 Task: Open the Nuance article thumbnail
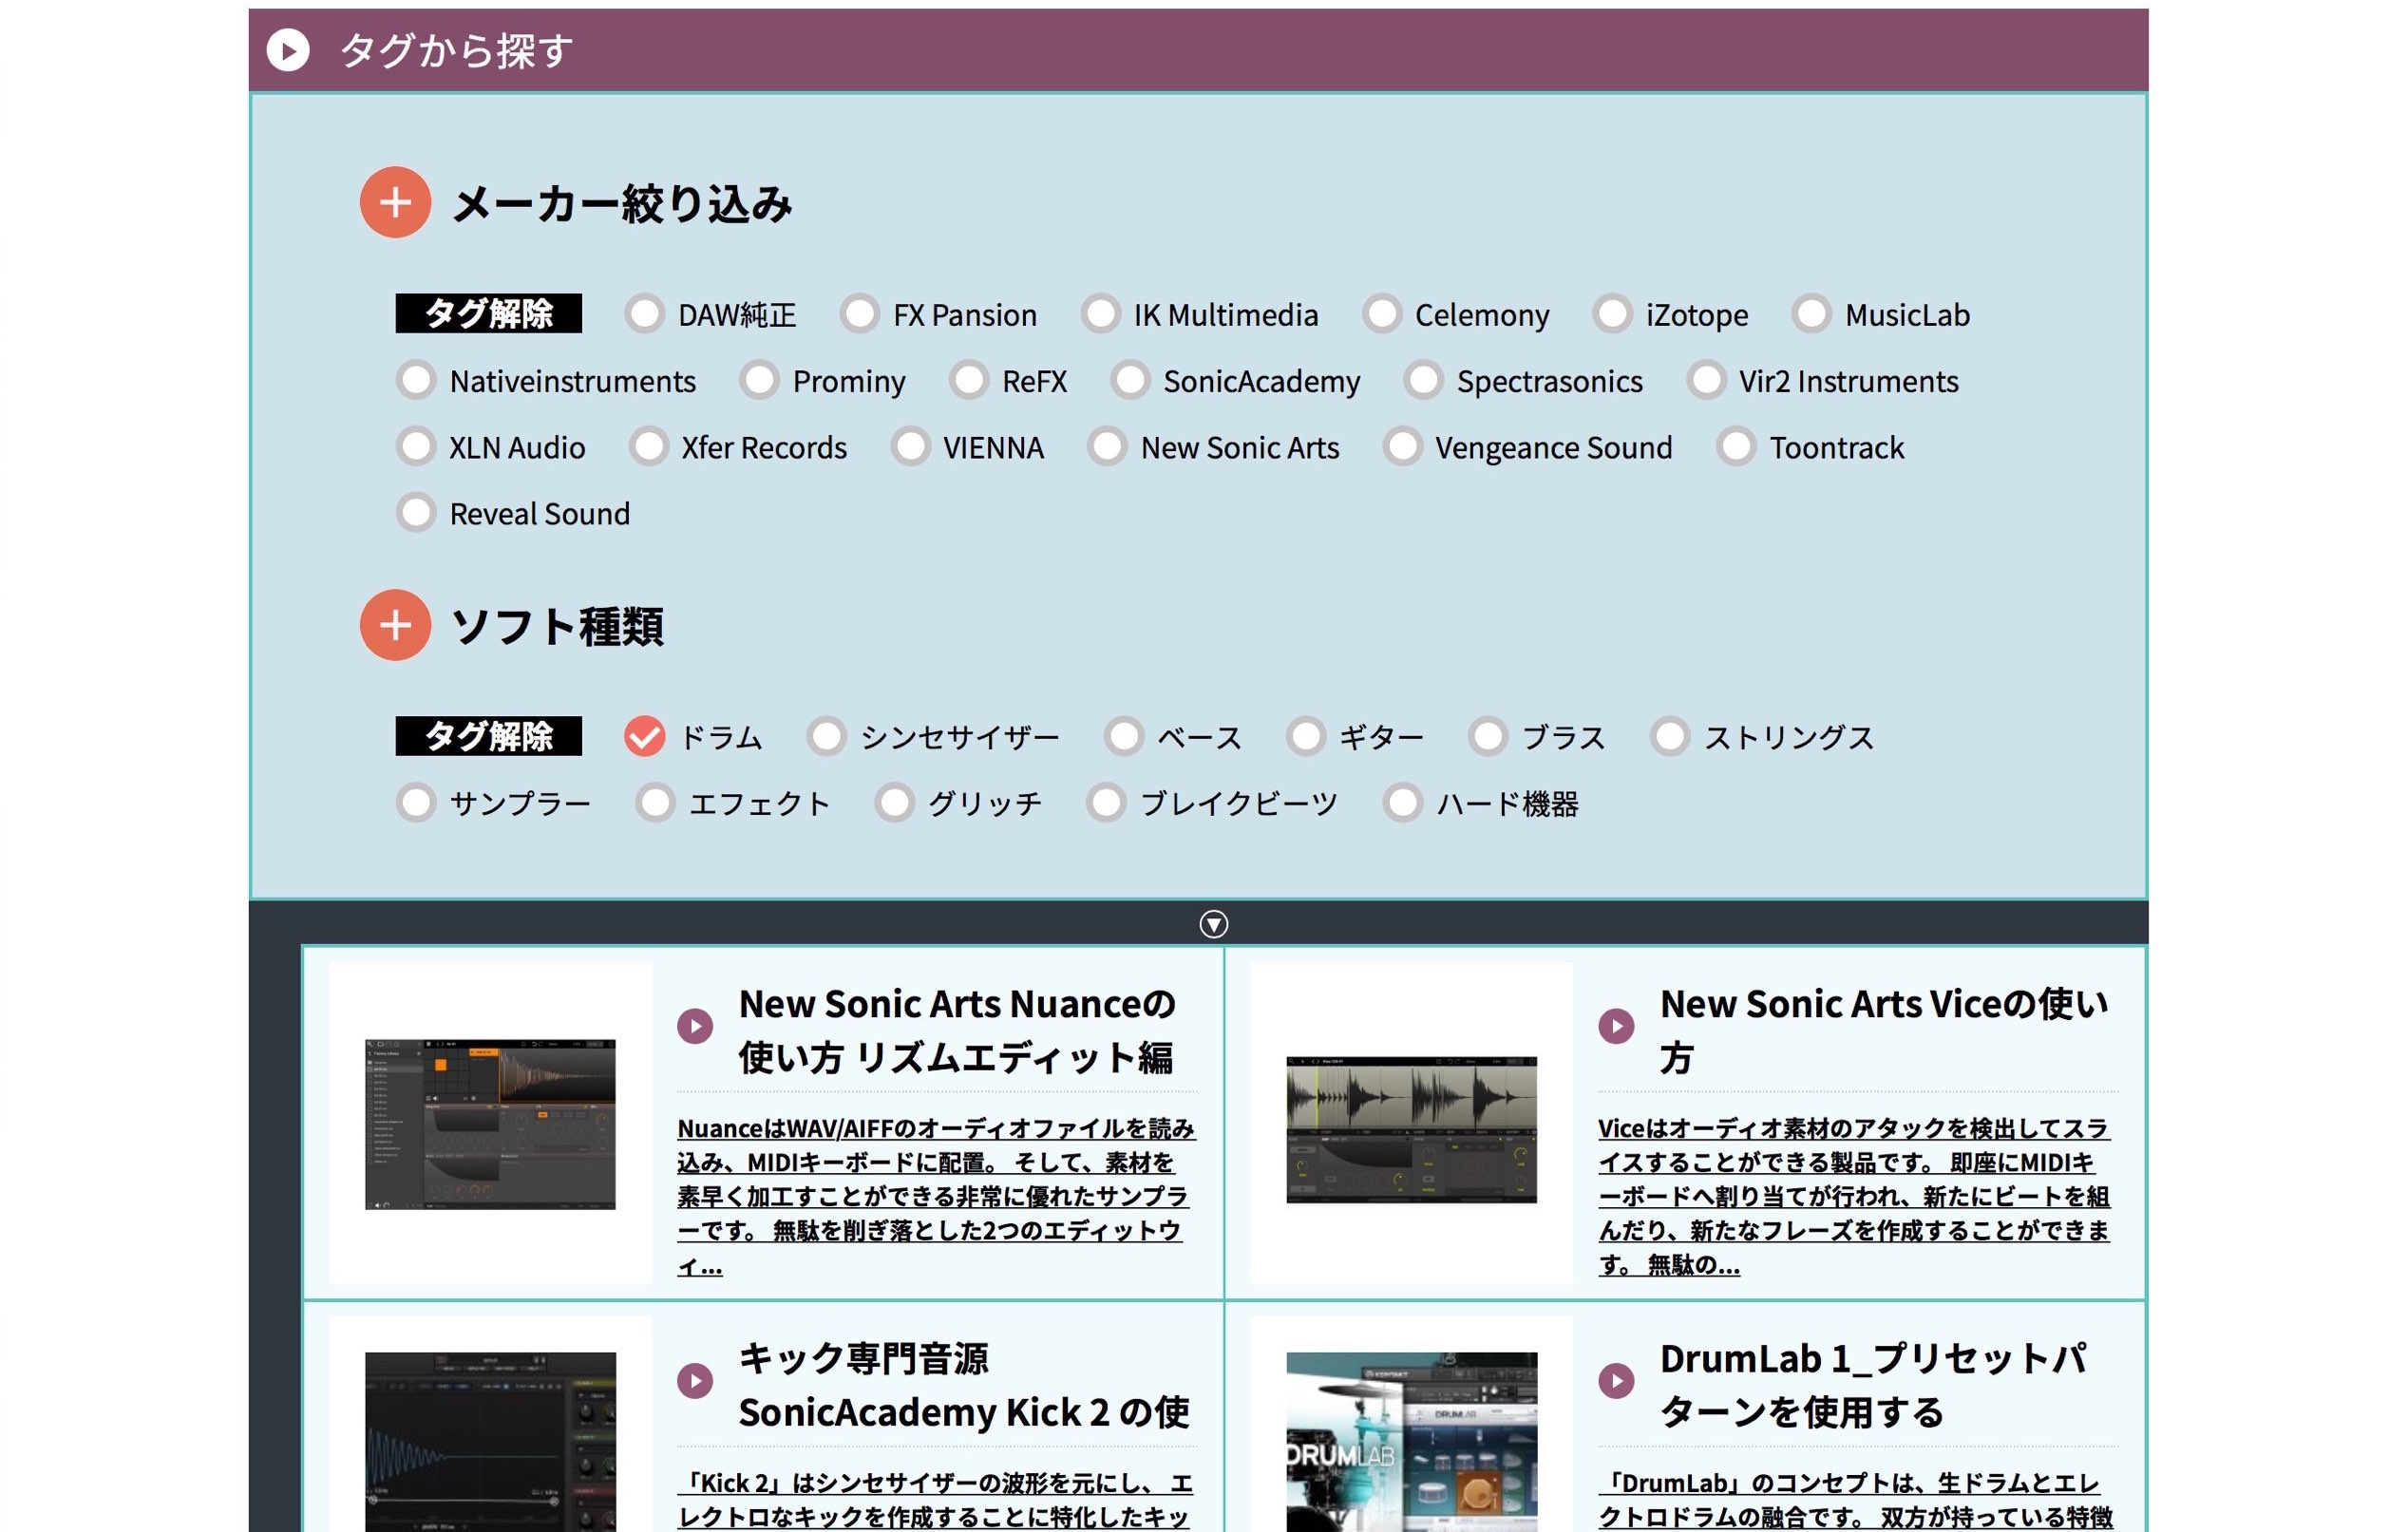[490, 1123]
